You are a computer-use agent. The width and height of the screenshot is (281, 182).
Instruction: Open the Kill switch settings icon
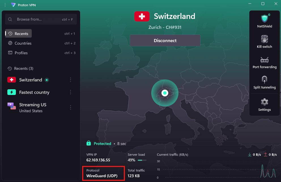264,39
